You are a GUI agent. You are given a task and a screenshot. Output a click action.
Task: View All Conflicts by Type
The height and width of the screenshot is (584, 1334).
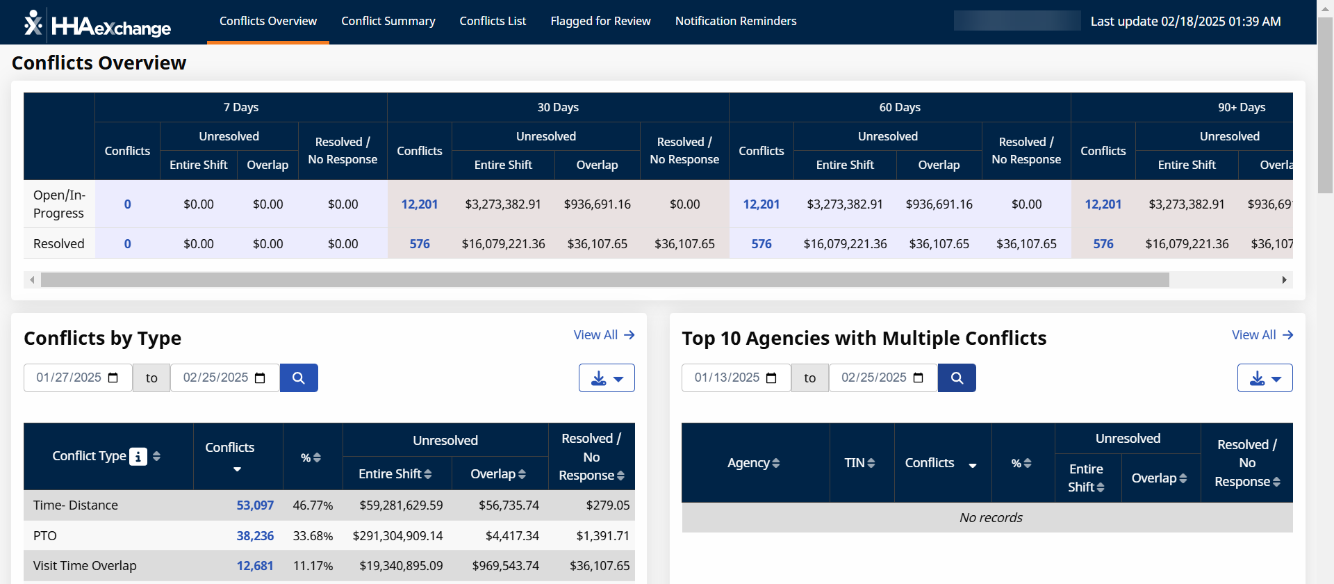604,335
